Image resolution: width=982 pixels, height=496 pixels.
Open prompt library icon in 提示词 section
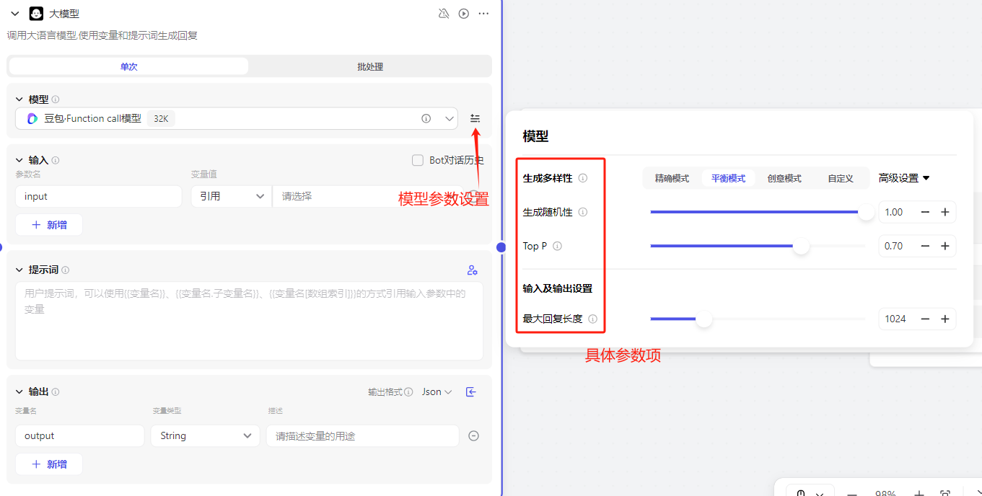click(472, 270)
